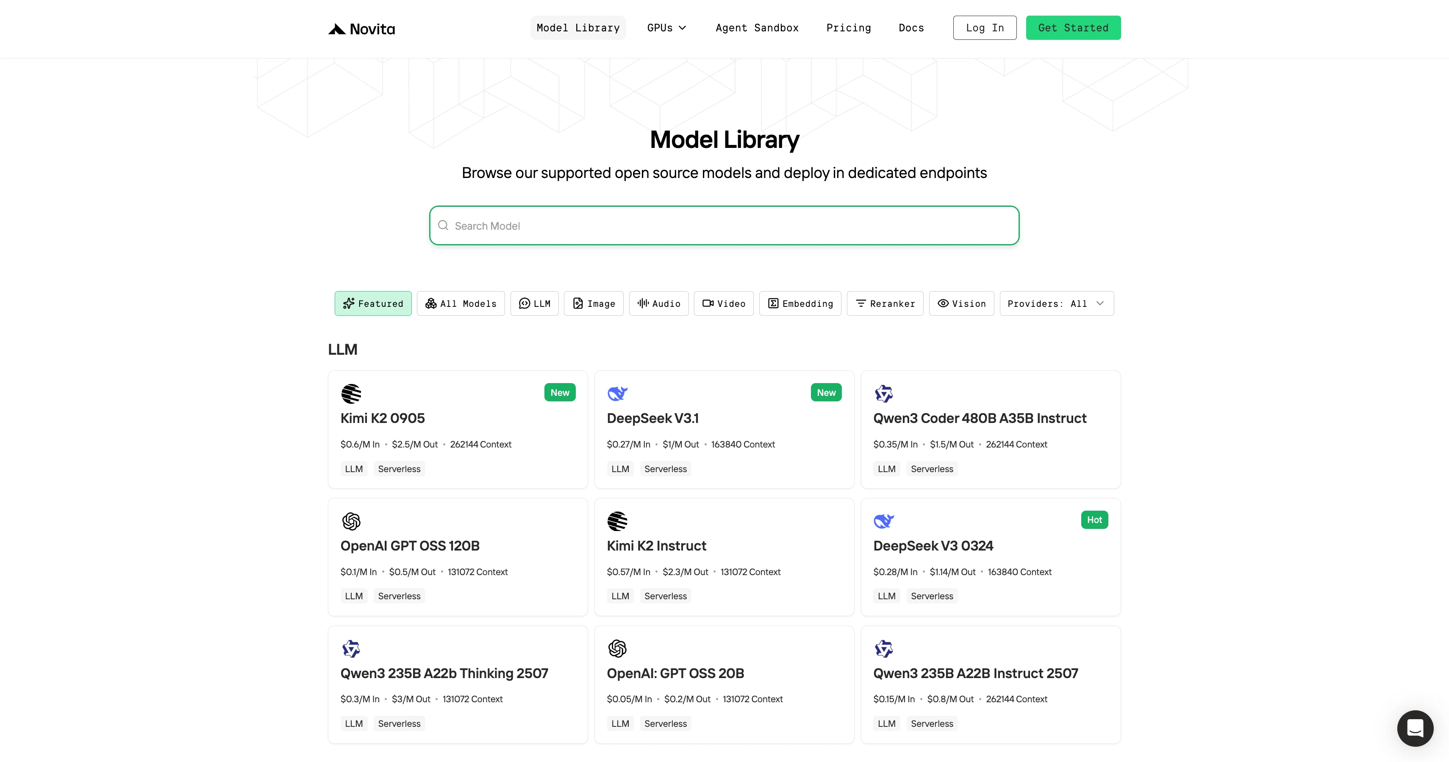The height and width of the screenshot is (762, 1449).
Task: Click the Log In button
Action: pyautogui.click(x=985, y=28)
